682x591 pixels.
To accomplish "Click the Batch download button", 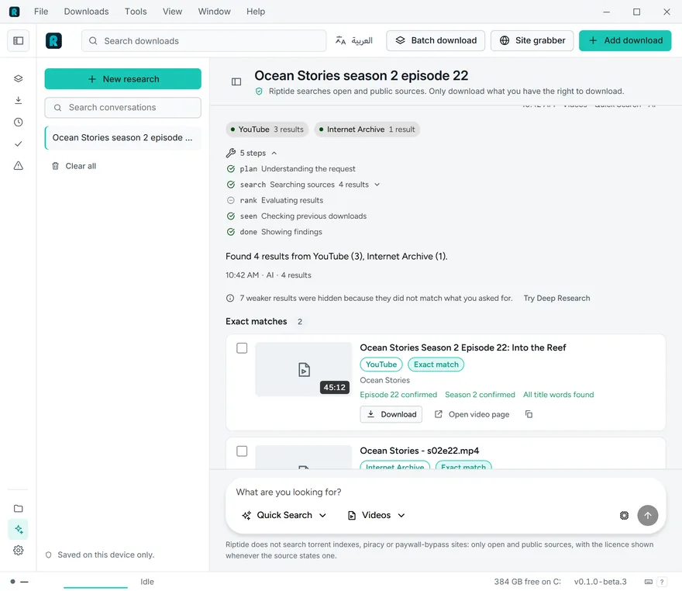I will (x=436, y=41).
